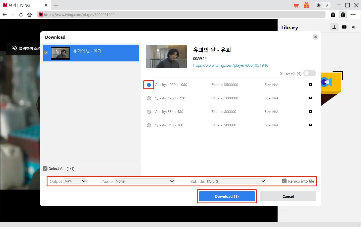The width and height of the screenshot is (361, 227).
Task: Open a new browser tab
Action: (56, 5)
